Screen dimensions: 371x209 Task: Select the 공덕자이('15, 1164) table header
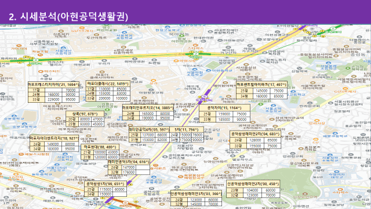pos(224,108)
